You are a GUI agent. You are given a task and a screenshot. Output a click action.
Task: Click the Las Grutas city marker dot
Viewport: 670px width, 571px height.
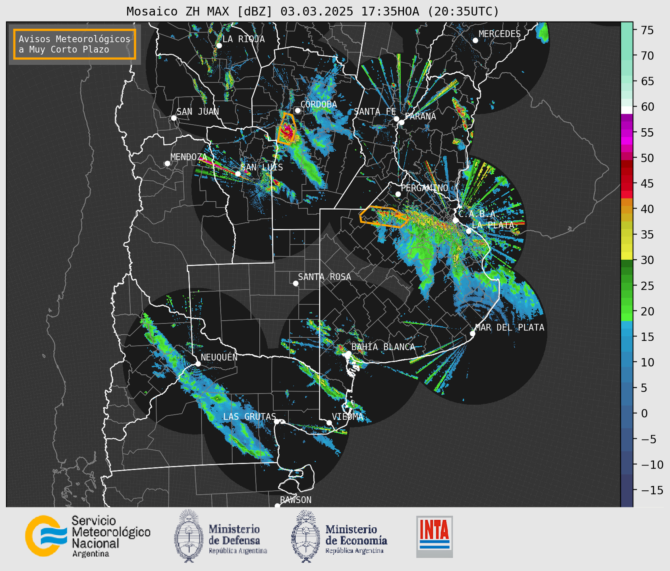(x=277, y=422)
